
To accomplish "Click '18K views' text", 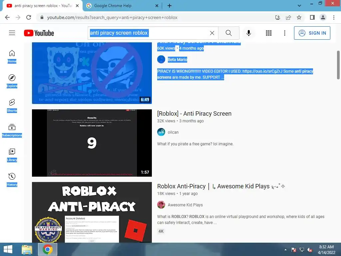I will tap(166, 194).
